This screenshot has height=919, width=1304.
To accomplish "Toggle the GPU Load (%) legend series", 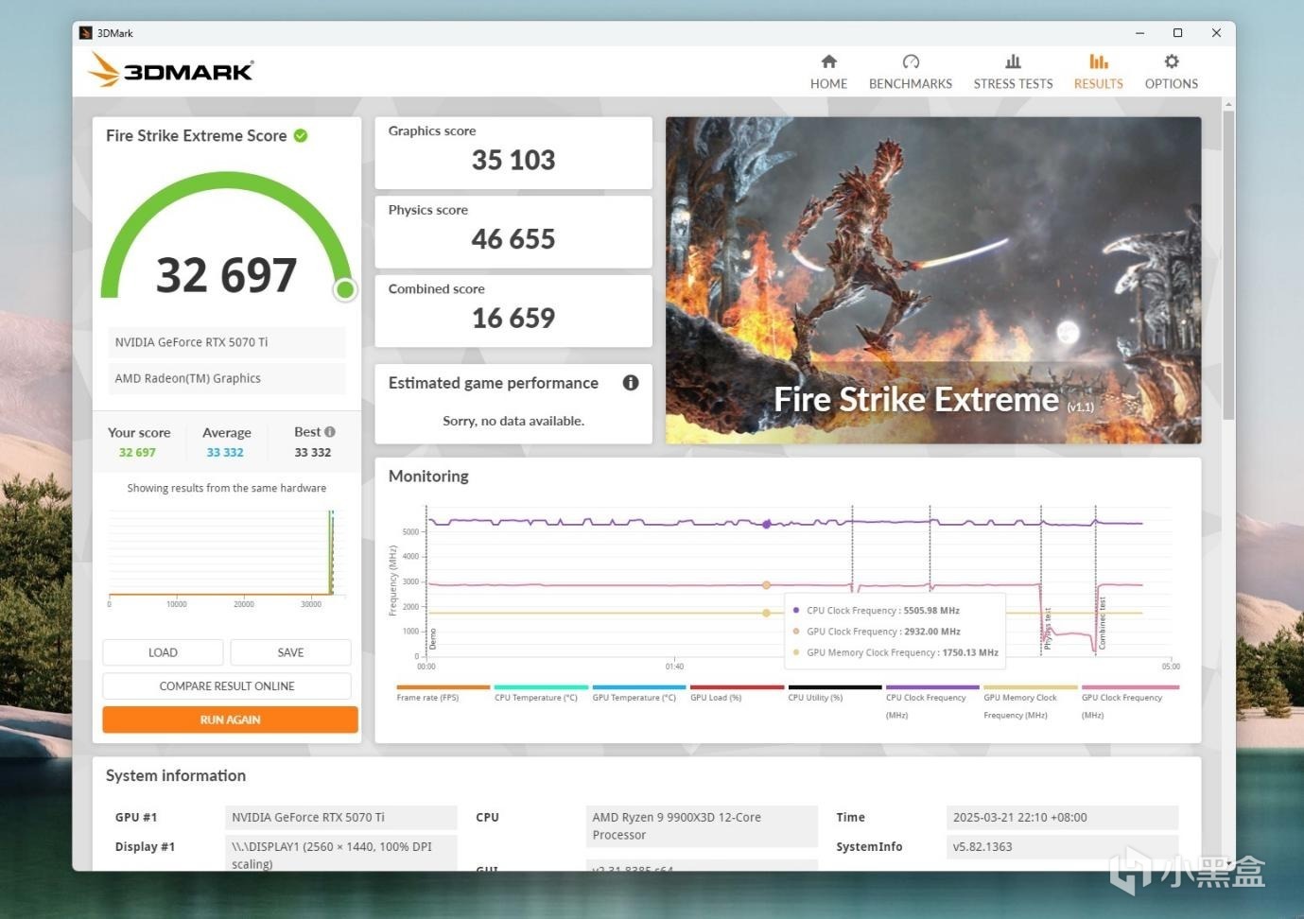I will [x=737, y=694].
